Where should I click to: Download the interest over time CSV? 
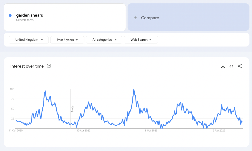(x=223, y=66)
